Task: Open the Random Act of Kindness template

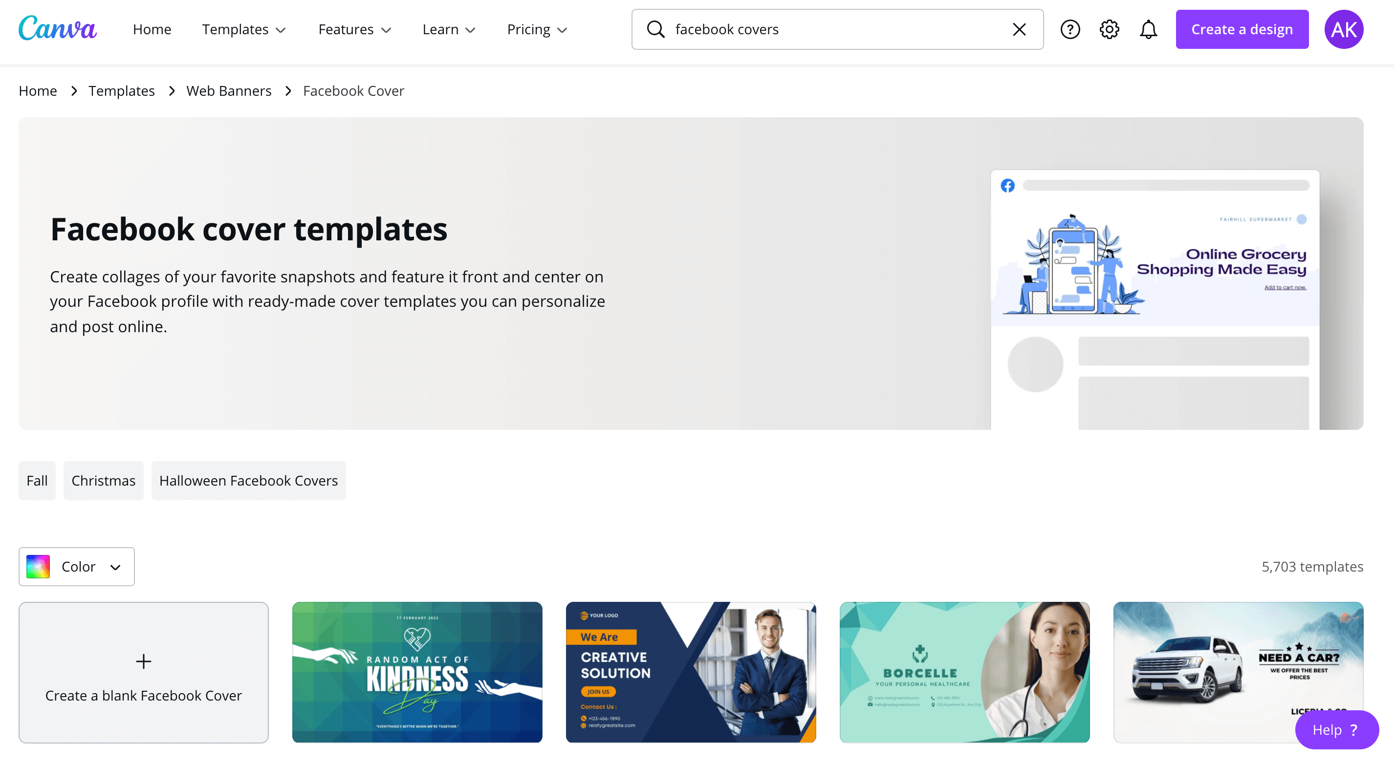Action: (417, 672)
